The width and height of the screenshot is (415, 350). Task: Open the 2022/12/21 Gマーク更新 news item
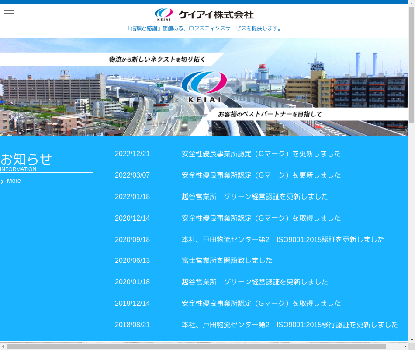[x=261, y=154]
